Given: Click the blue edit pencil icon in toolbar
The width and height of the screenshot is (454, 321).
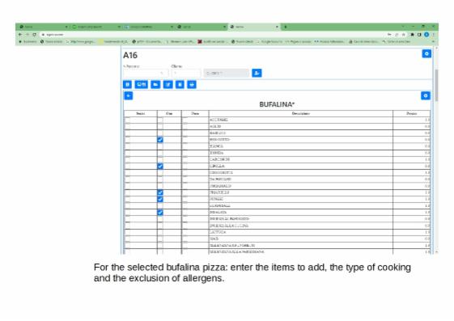Looking at the screenshot, I should tap(168, 84).
